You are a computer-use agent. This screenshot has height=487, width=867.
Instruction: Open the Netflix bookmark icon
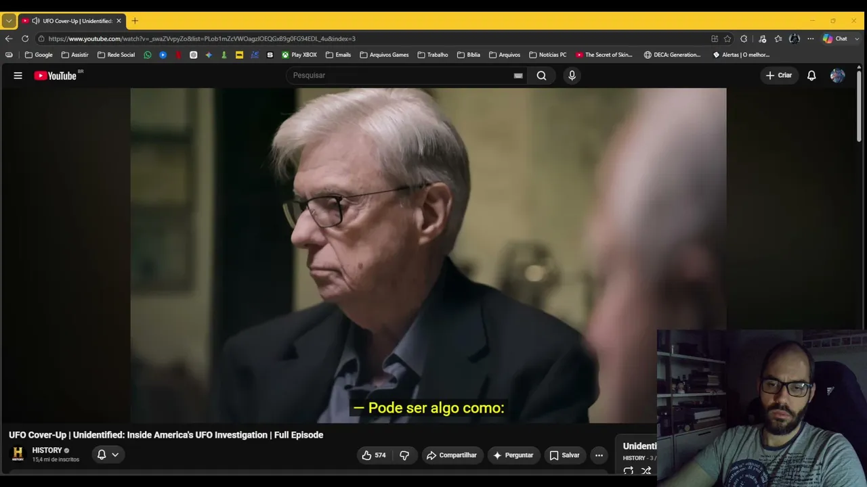[x=178, y=55]
